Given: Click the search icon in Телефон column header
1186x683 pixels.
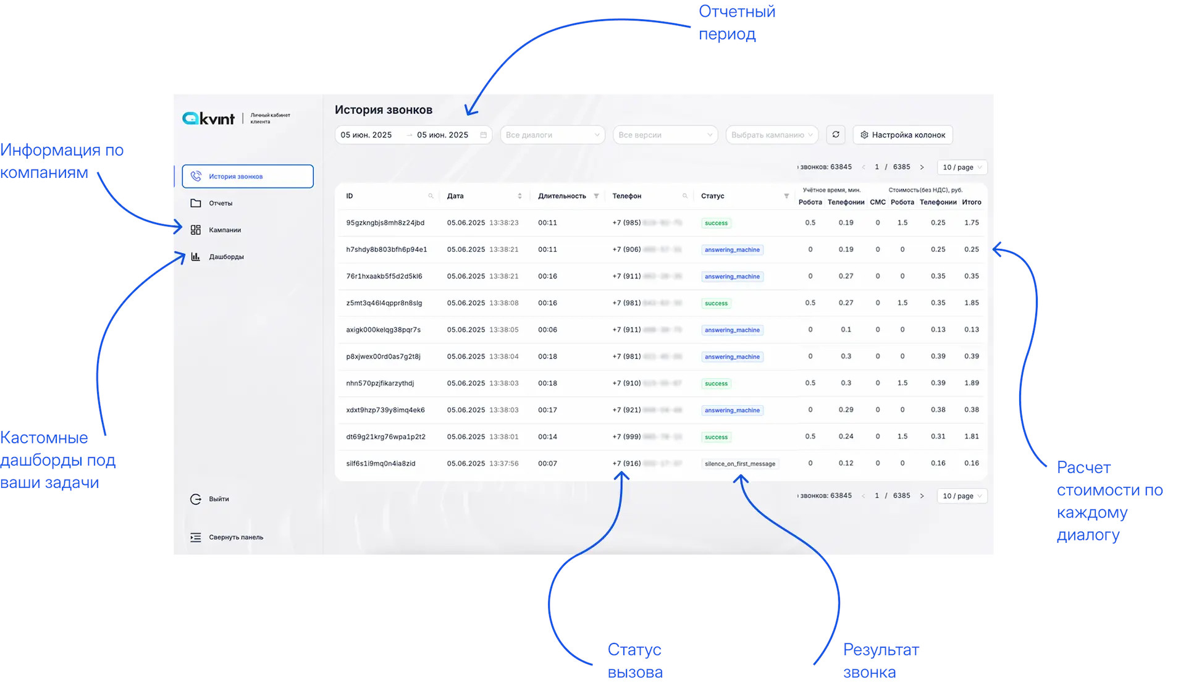Looking at the screenshot, I should [x=684, y=196].
